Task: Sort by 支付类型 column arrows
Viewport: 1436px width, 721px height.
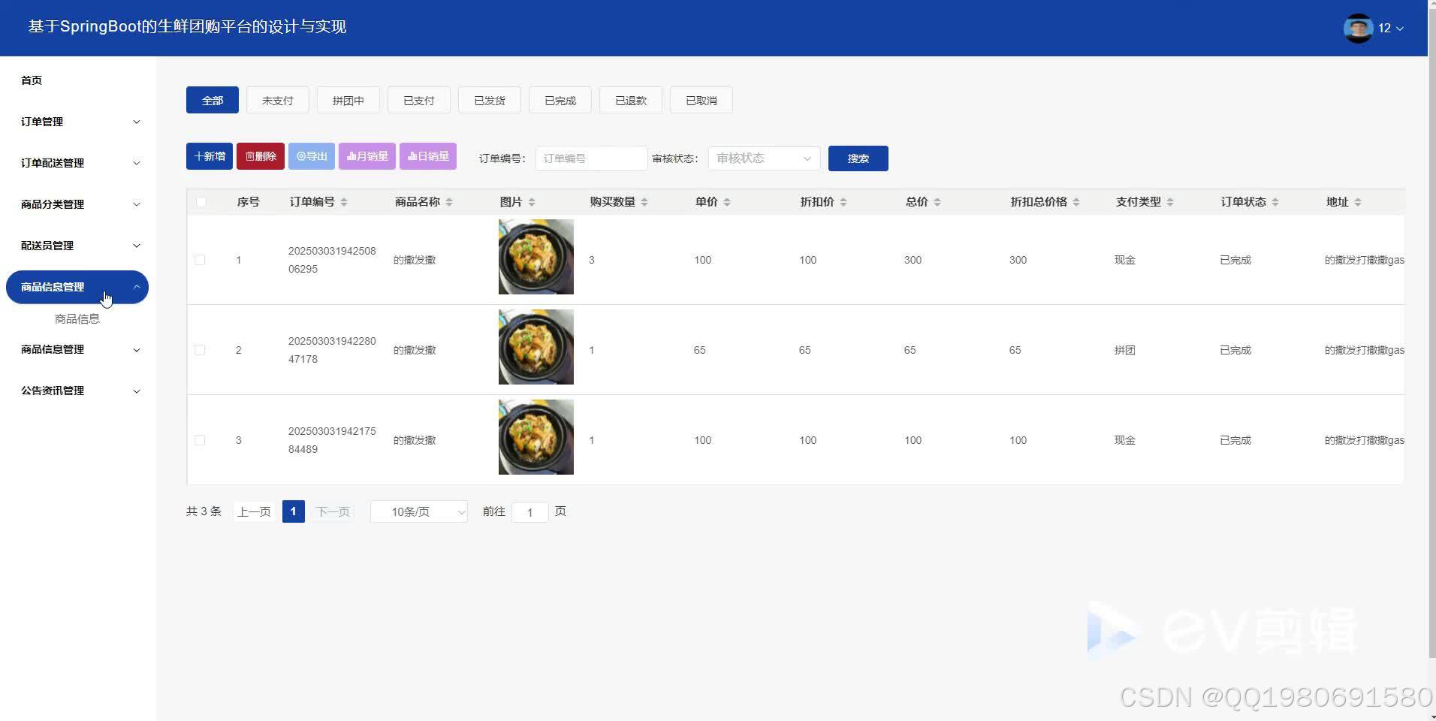Action: point(1170,202)
